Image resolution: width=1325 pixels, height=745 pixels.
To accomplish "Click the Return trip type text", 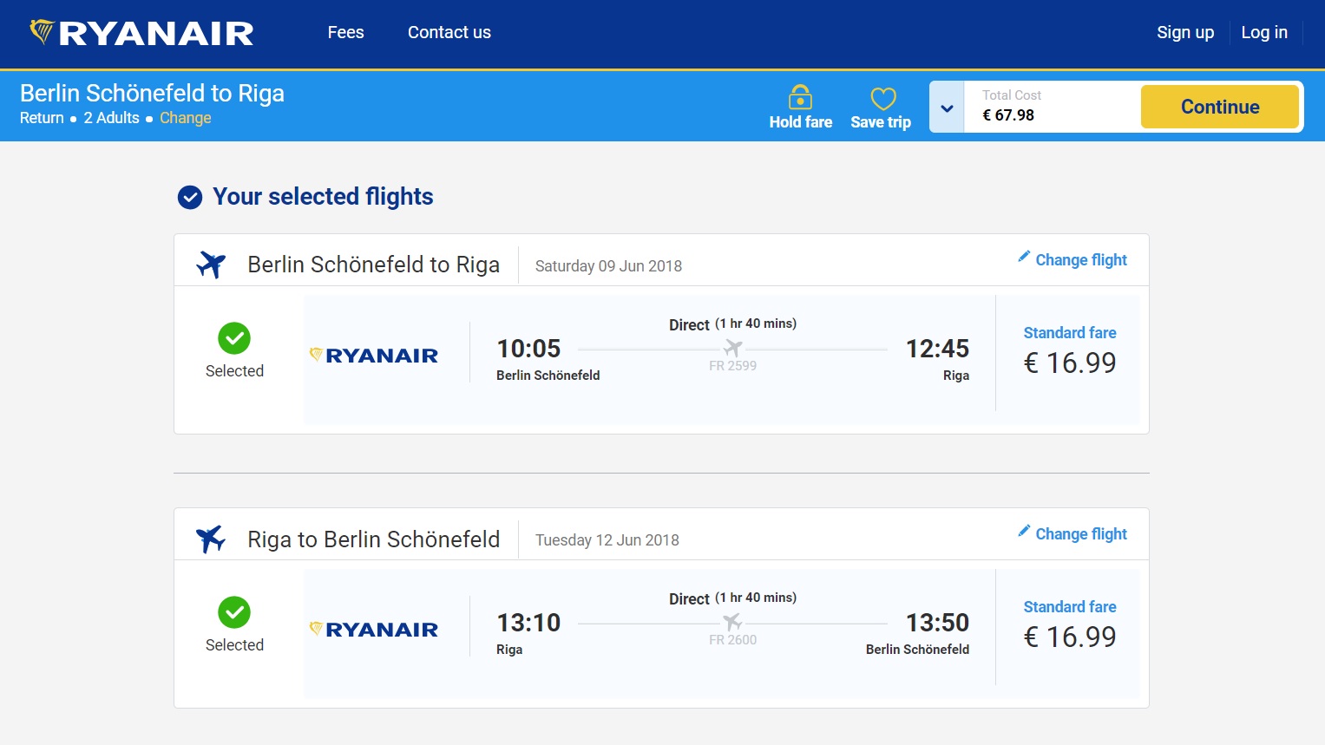I will coord(42,118).
